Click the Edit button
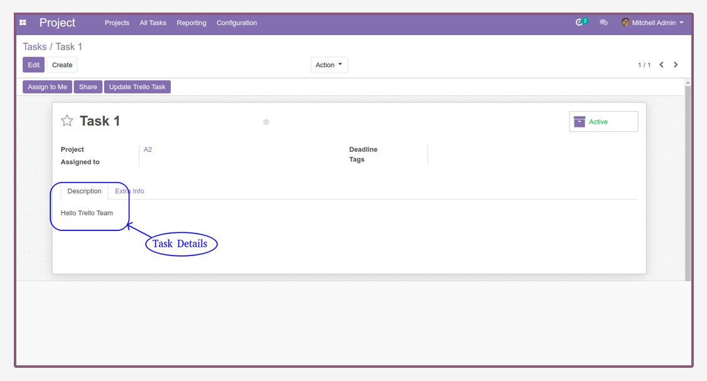The width and height of the screenshot is (707, 381). (x=34, y=65)
